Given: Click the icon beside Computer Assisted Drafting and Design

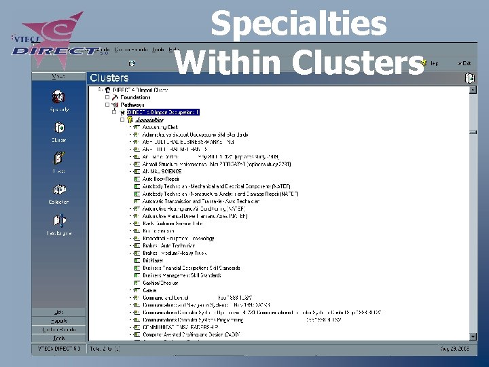Looking at the screenshot, I should [137, 335].
